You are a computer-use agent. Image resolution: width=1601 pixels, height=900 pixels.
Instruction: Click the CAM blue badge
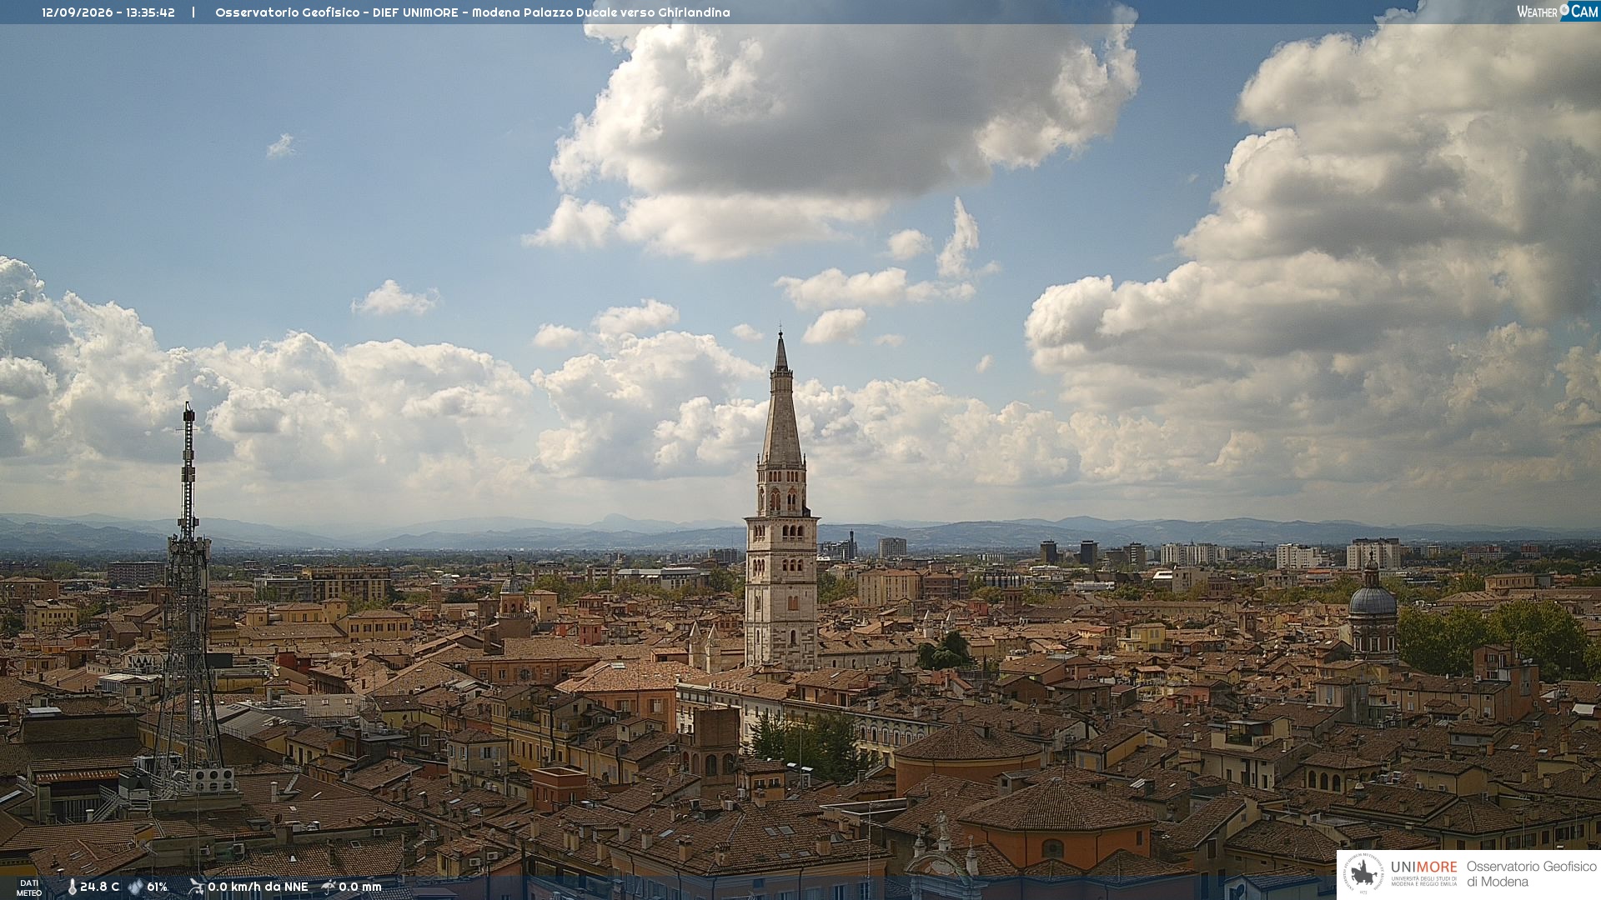pos(1579,12)
